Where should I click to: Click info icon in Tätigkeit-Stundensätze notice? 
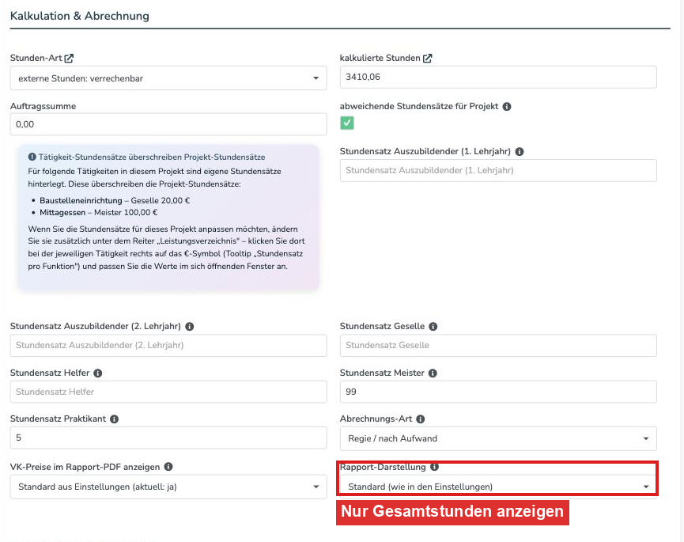pyautogui.click(x=32, y=157)
